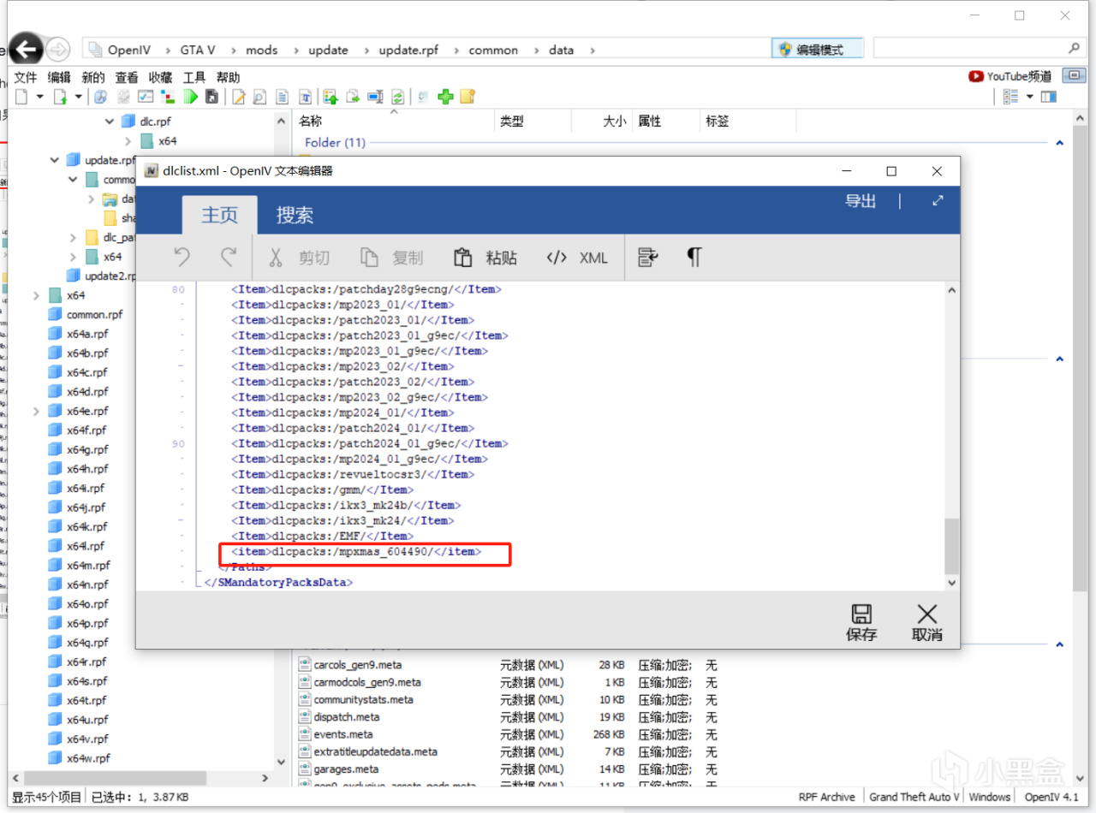Click the green play arrow toolbar icon
1096x813 pixels.
pos(190,97)
